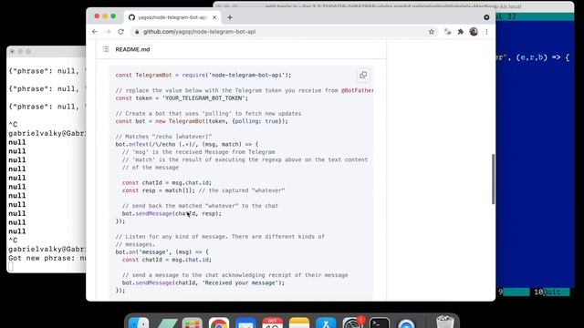
Task: Click 'bot.onText' in the echo handler line
Action: tap(131, 144)
